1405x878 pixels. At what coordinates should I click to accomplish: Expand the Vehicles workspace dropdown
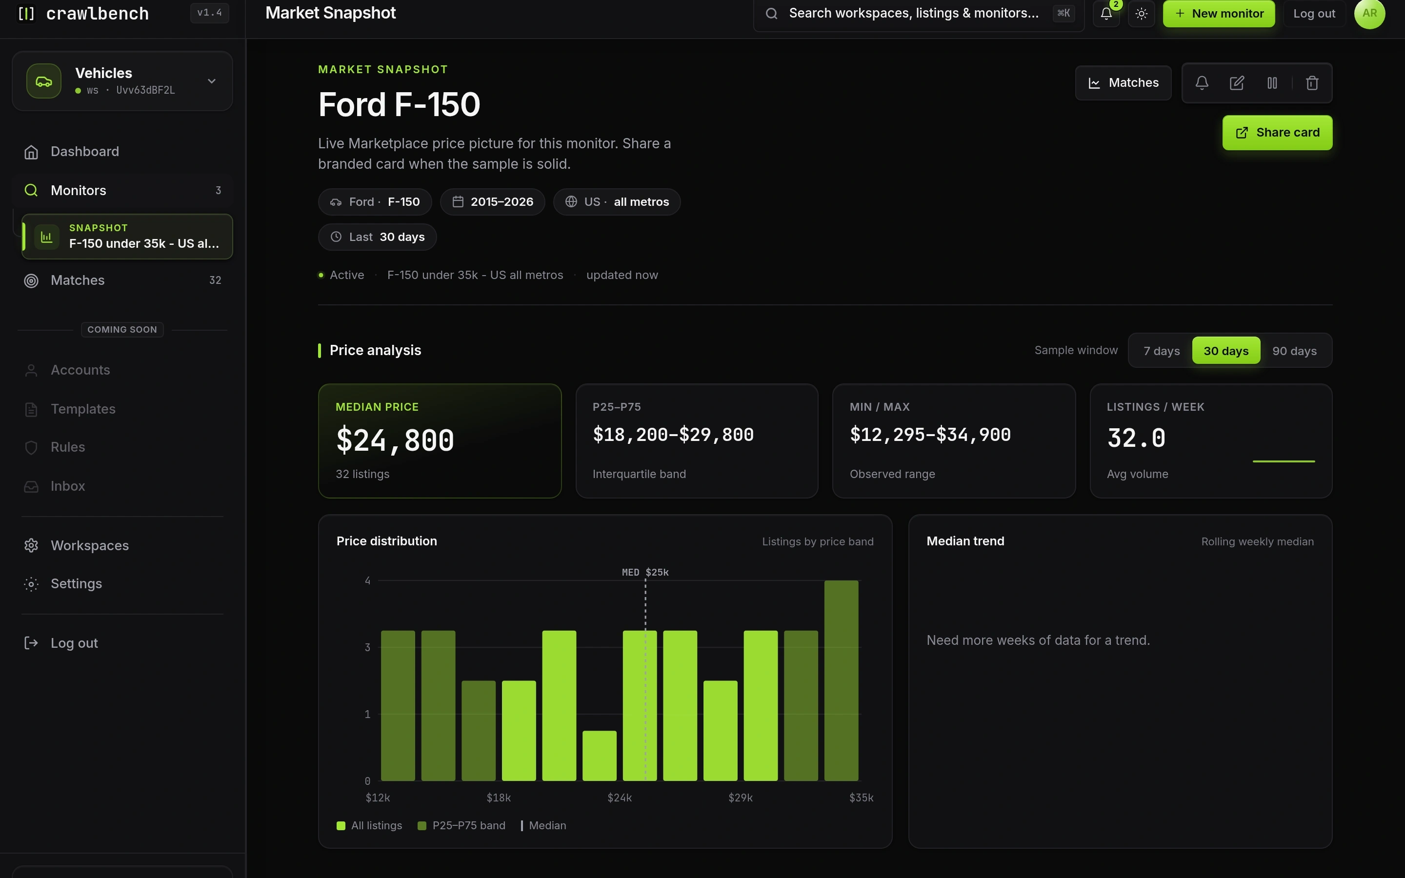[x=212, y=81]
